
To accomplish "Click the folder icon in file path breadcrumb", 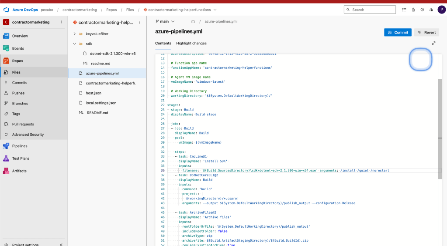I will pos(193,22).
